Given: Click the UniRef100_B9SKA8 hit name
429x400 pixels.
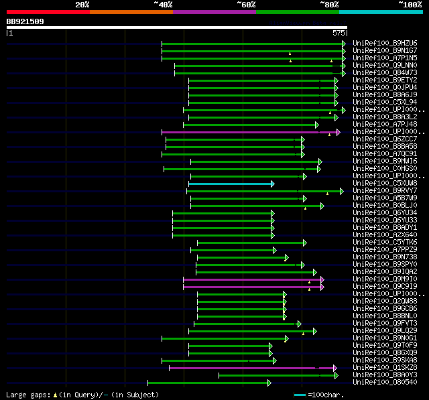Looking at the screenshot, I should tap(385, 360).
